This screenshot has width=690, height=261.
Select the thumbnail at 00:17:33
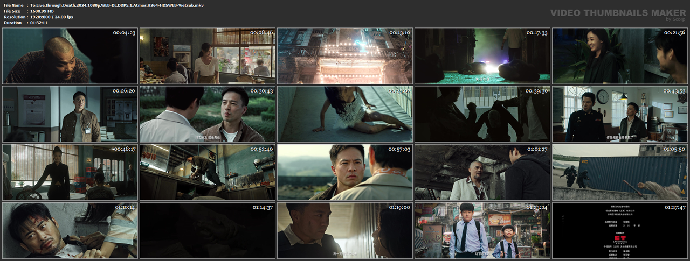click(x=482, y=55)
